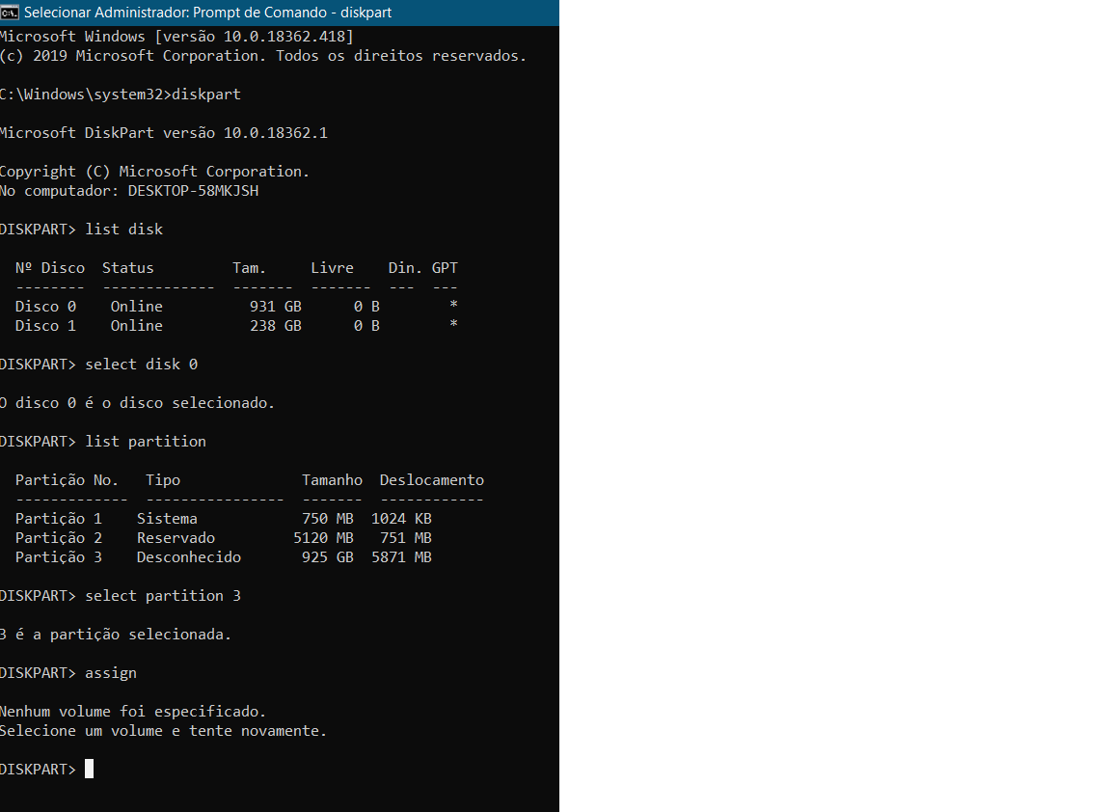Click the 'Din.' column header
This screenshot has height=812, width=1111.
(x=405, y=268)
